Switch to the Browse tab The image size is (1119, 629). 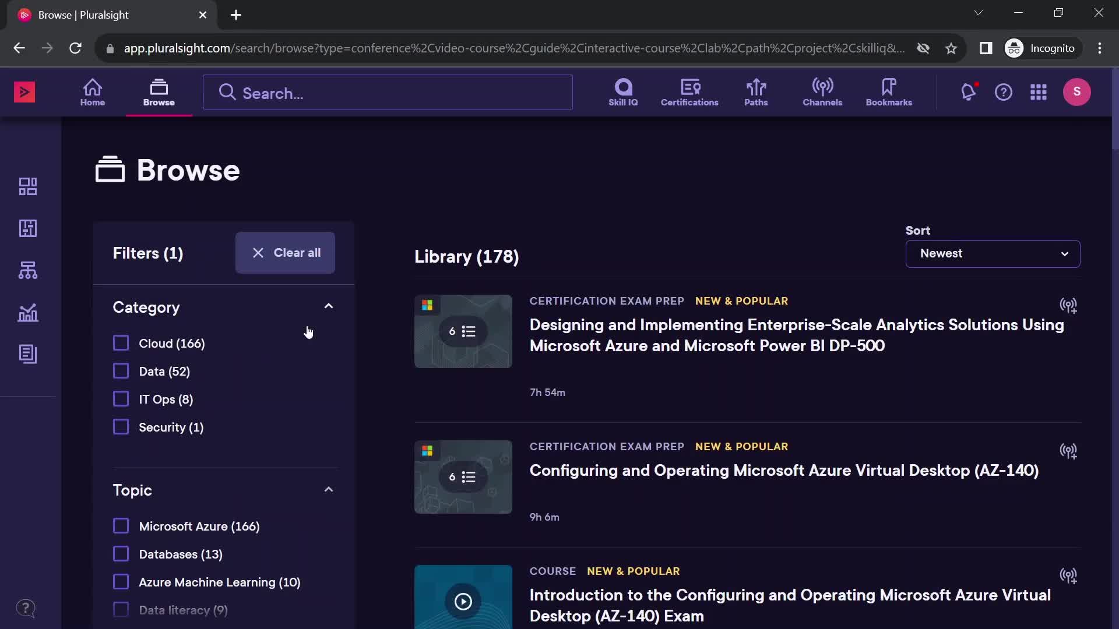tap(159, 93)
